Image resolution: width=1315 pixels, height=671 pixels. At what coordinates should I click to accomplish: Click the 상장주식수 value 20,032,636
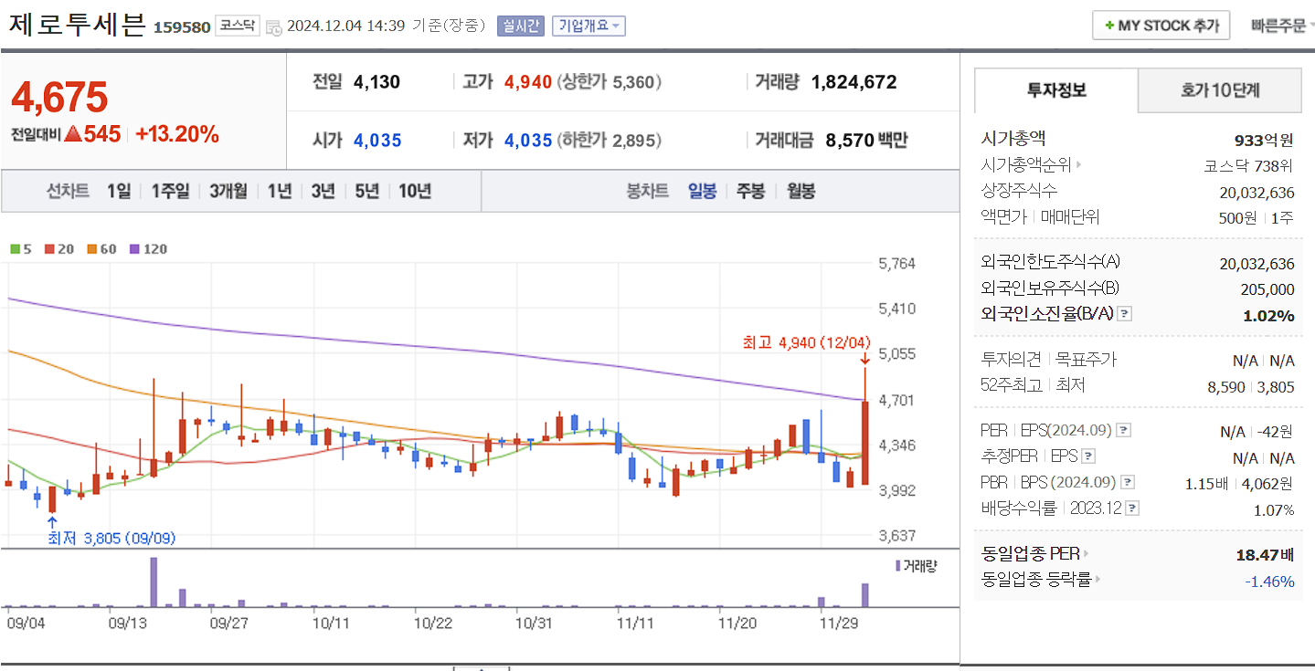(1257, 192)
